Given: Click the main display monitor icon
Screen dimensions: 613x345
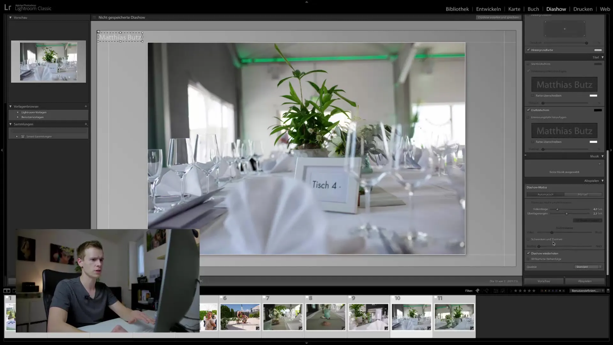Looking at the screenshot, I should [x=7, y=291].
